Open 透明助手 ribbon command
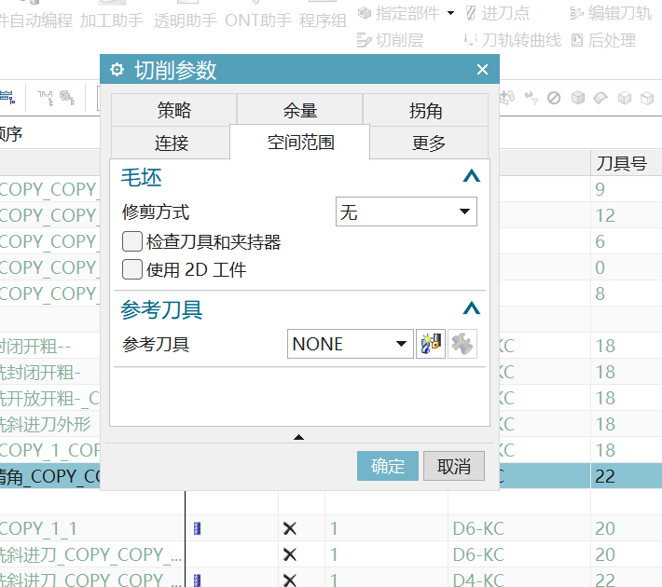 pos(185,20)
